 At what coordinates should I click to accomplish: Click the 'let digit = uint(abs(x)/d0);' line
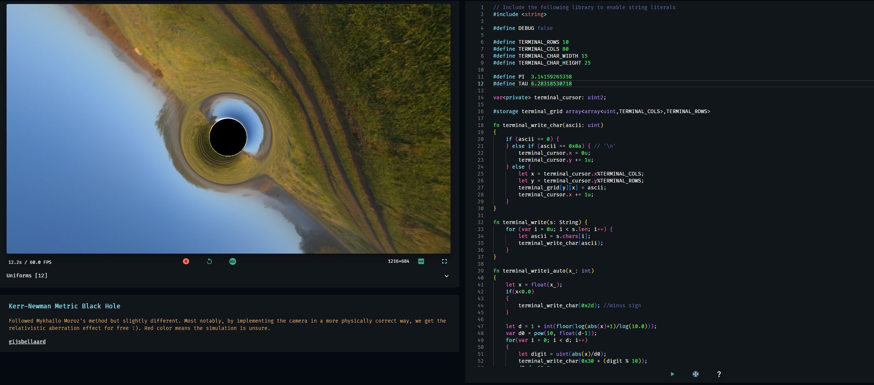point(562,354)
